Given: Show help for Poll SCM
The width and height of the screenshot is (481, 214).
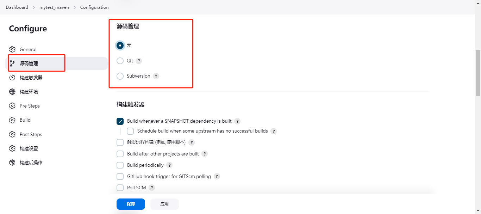Looking at the screenshot, I should point(152,188).
